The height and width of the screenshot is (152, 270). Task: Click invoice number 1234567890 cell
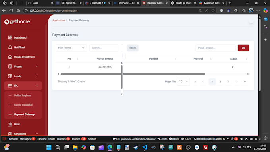click(105, 67)
